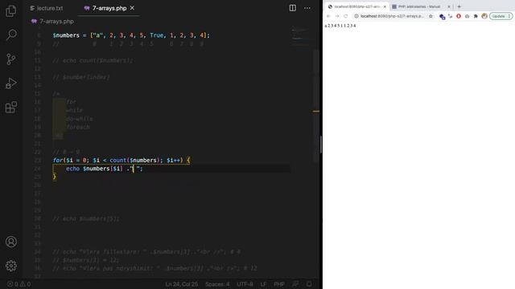Click Spaces: 4 indentation setting
515x289 pixels.
point(217,284)
